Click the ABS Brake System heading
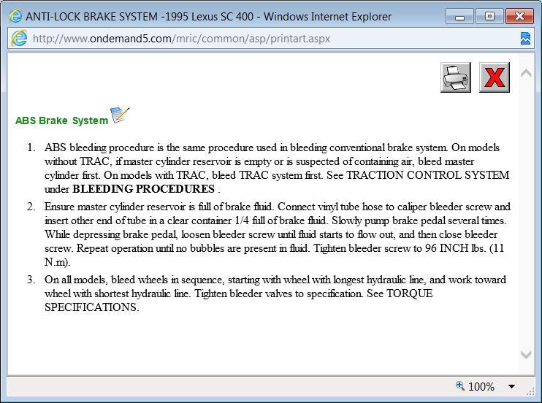The height and width of the screenshot is (403, 542). click(x=61, y=120)
